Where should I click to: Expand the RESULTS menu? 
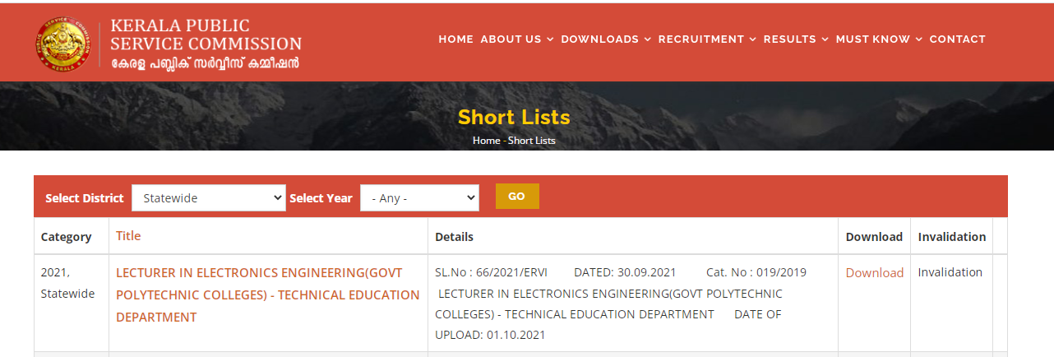796,39
